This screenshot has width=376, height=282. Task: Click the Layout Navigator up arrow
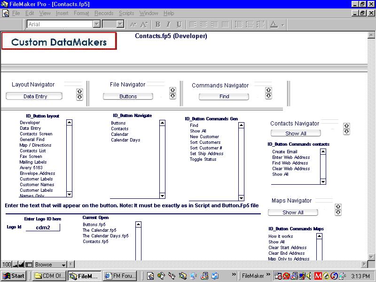point(79,91)
